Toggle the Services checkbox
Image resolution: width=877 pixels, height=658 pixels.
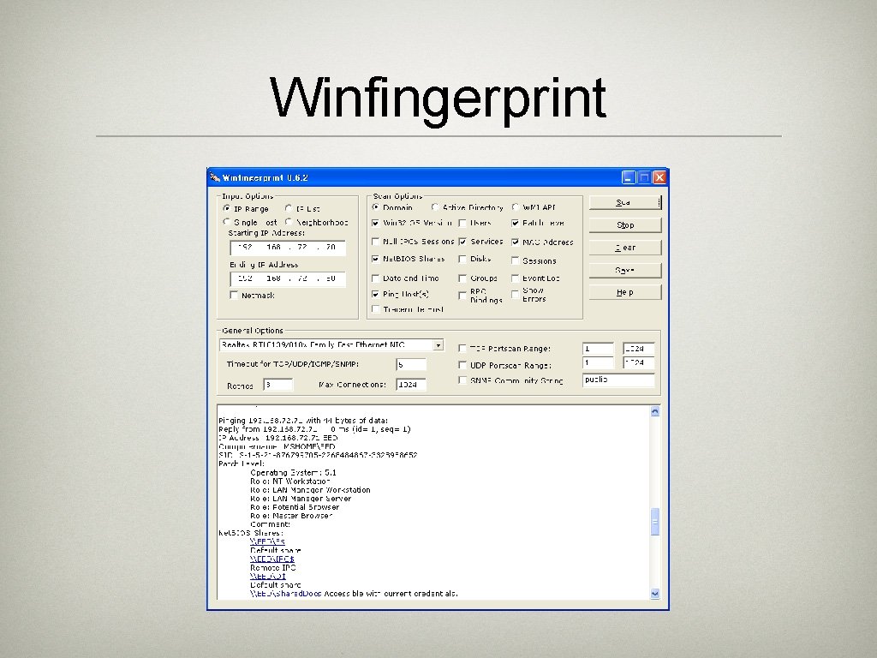click(x=462, y=242)
